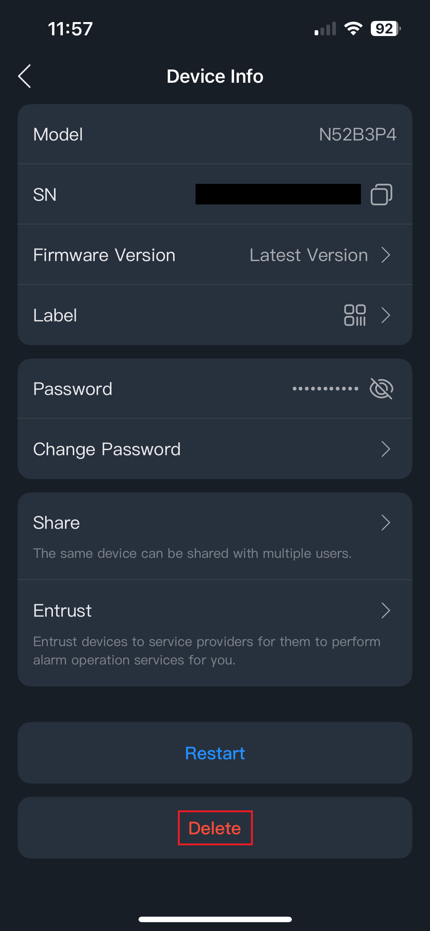Open the Share menu item
Screen dimensions: 430x931
(x=57, y=522)
